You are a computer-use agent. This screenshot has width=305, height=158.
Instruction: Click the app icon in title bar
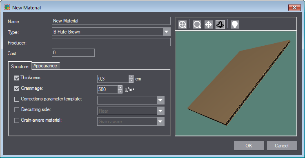coord(7,8)
